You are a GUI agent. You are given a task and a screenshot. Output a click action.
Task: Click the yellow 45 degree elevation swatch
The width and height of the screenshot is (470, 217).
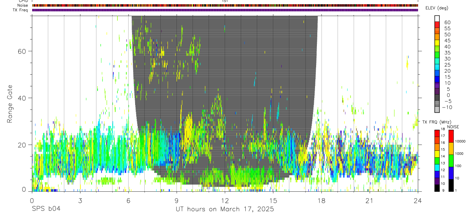[437, 43]
